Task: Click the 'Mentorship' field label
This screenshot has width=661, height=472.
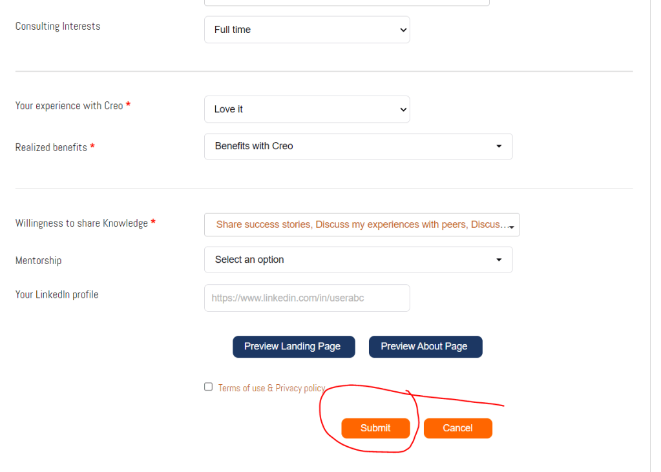Action: coord(38,261)
